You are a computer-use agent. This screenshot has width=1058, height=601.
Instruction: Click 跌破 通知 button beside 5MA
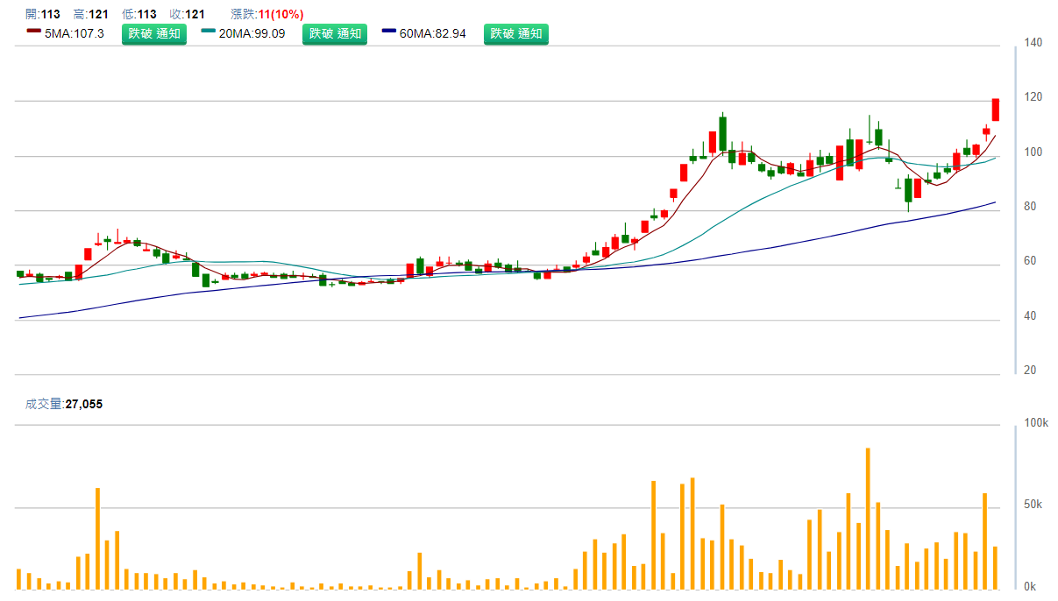(154, 34)
